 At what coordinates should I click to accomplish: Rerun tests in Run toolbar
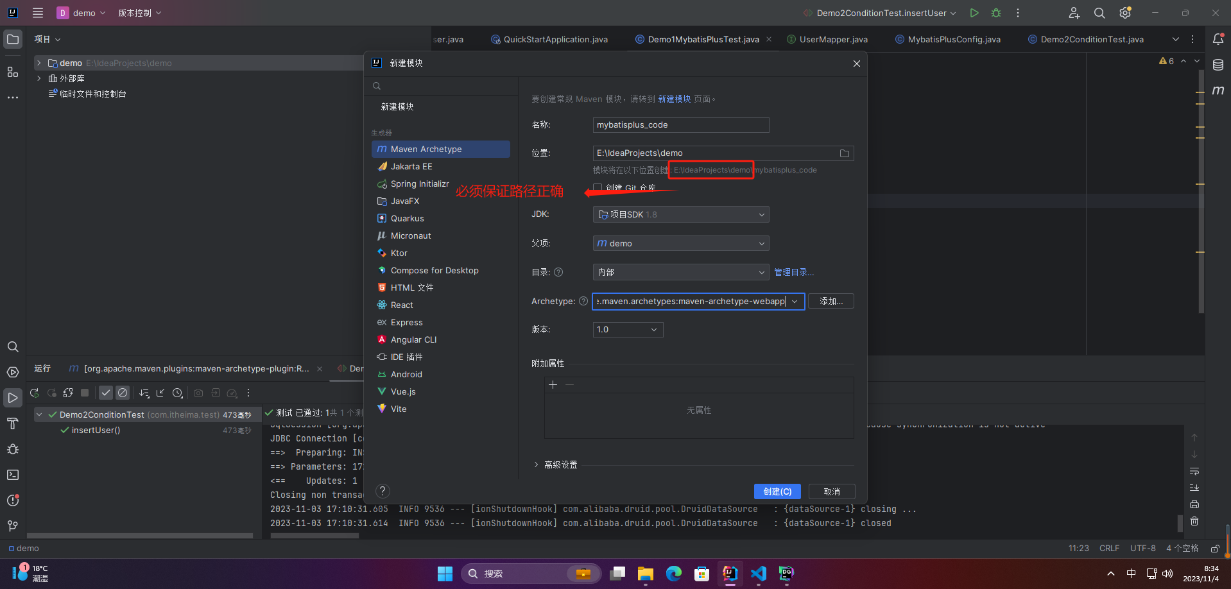pos(35,393)
